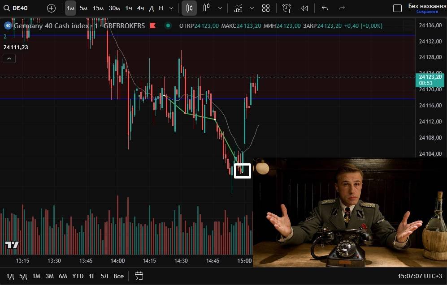Expand the timeframe list chevron
This screenshot has height=285, width=447.
171,8
